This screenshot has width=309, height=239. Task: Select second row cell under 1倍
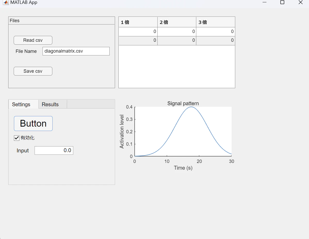[x=138, y=40]
